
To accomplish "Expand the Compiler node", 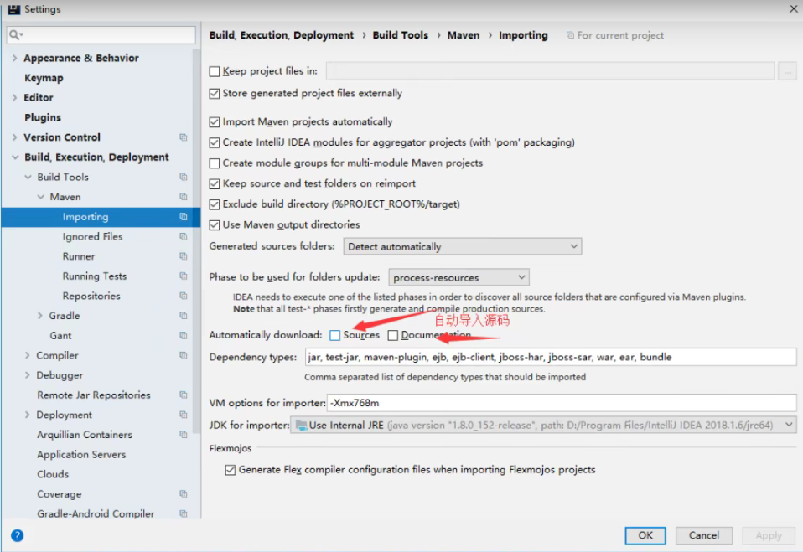I will 27,355.
